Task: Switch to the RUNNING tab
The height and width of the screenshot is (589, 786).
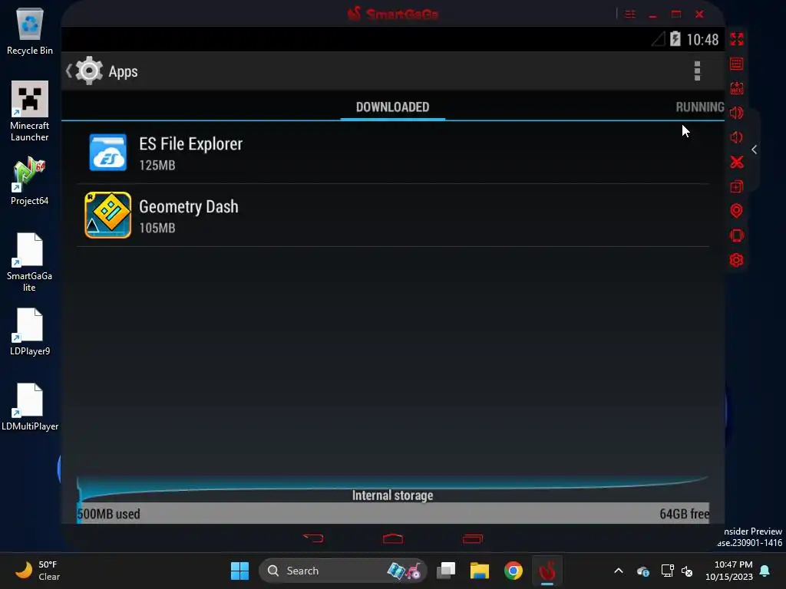Action: (x=700, y=107)
